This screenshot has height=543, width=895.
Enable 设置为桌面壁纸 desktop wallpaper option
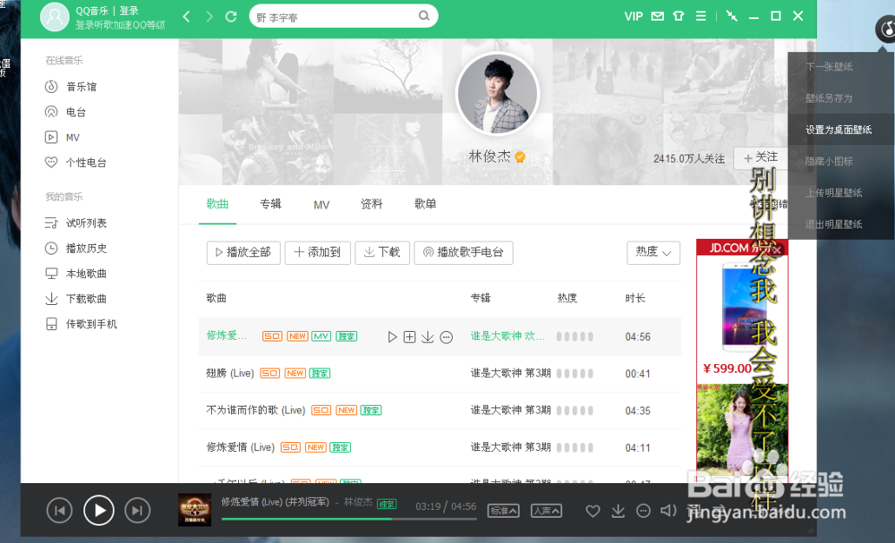(x=840, y=129)
